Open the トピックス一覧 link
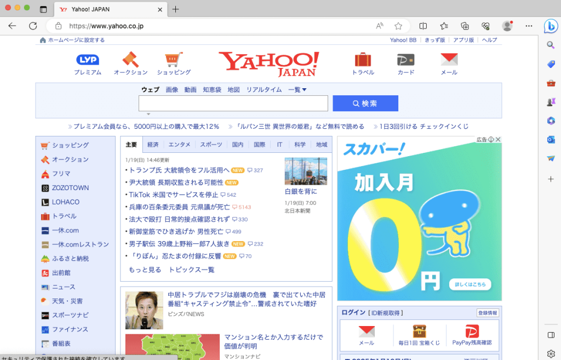 [x=191, y=270]
